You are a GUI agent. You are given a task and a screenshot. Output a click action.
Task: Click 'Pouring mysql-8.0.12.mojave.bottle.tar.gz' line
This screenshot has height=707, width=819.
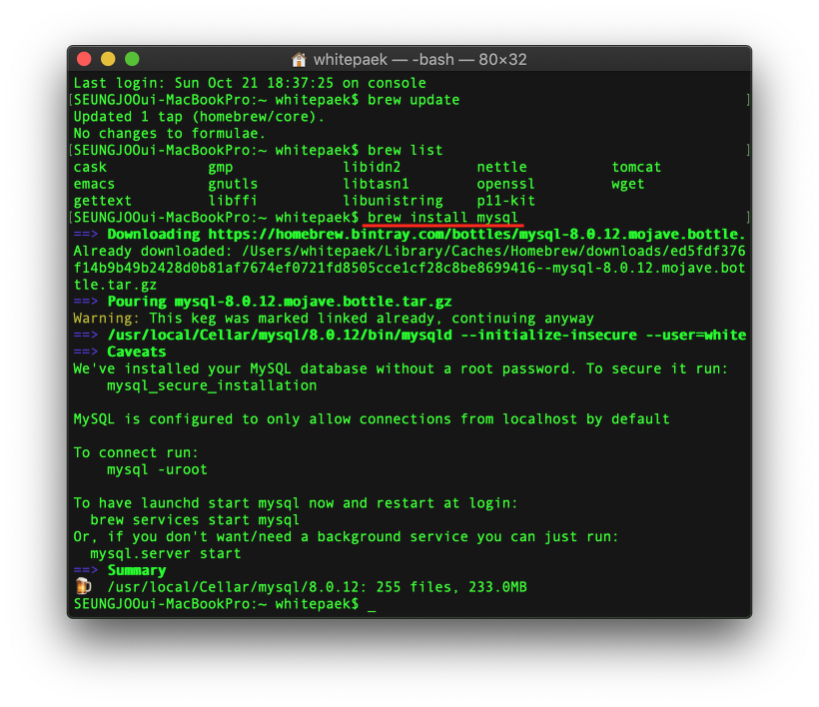click(x=280, y=302)
